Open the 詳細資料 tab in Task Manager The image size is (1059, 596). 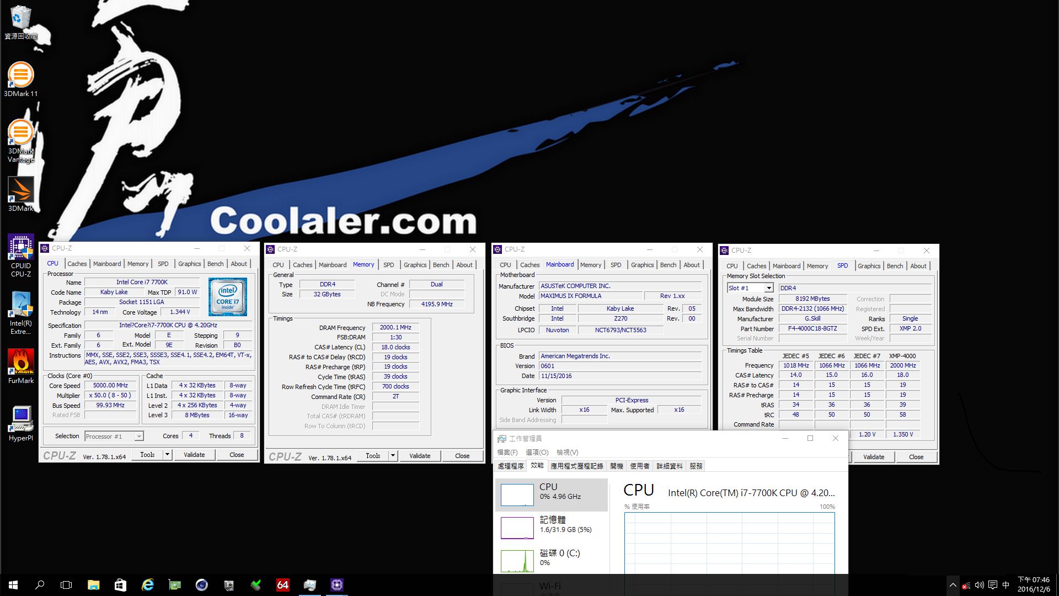click(669, 466)
